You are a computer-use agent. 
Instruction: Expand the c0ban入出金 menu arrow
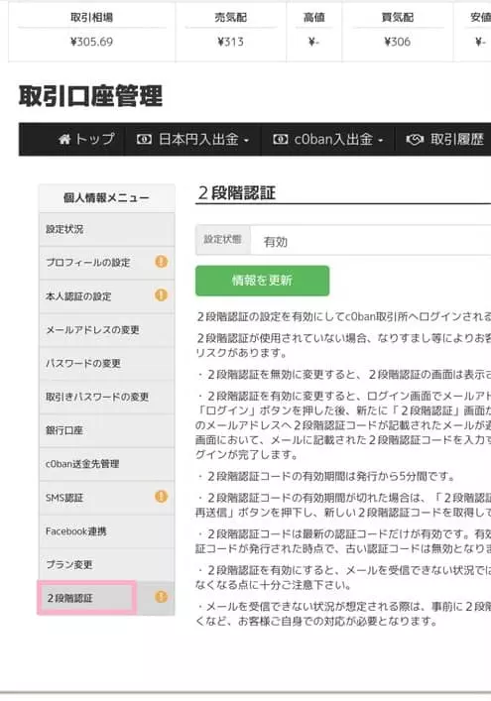[381, 141]
